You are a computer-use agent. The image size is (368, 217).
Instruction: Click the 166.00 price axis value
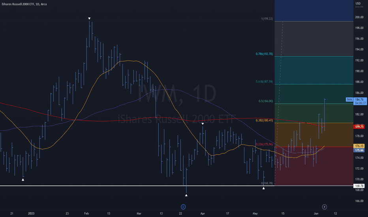coord(359,201)
